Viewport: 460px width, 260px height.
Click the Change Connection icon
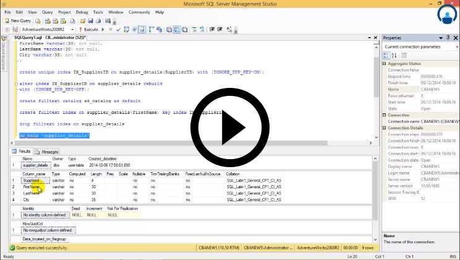click(x=15, y=29)
